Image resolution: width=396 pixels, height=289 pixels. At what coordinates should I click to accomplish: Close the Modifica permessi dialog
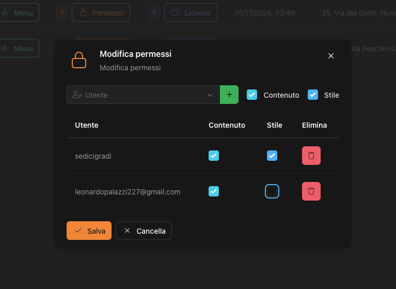point(331,56)
